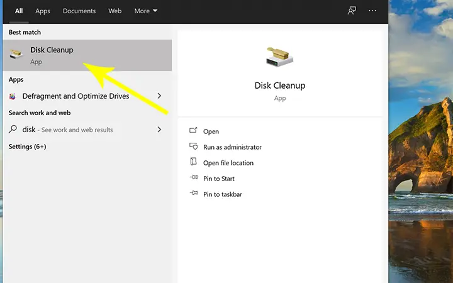Click the Pin to taskbar pin icon
The height and width of the screenshot is (283, 453).
click(x=194, y=192)
